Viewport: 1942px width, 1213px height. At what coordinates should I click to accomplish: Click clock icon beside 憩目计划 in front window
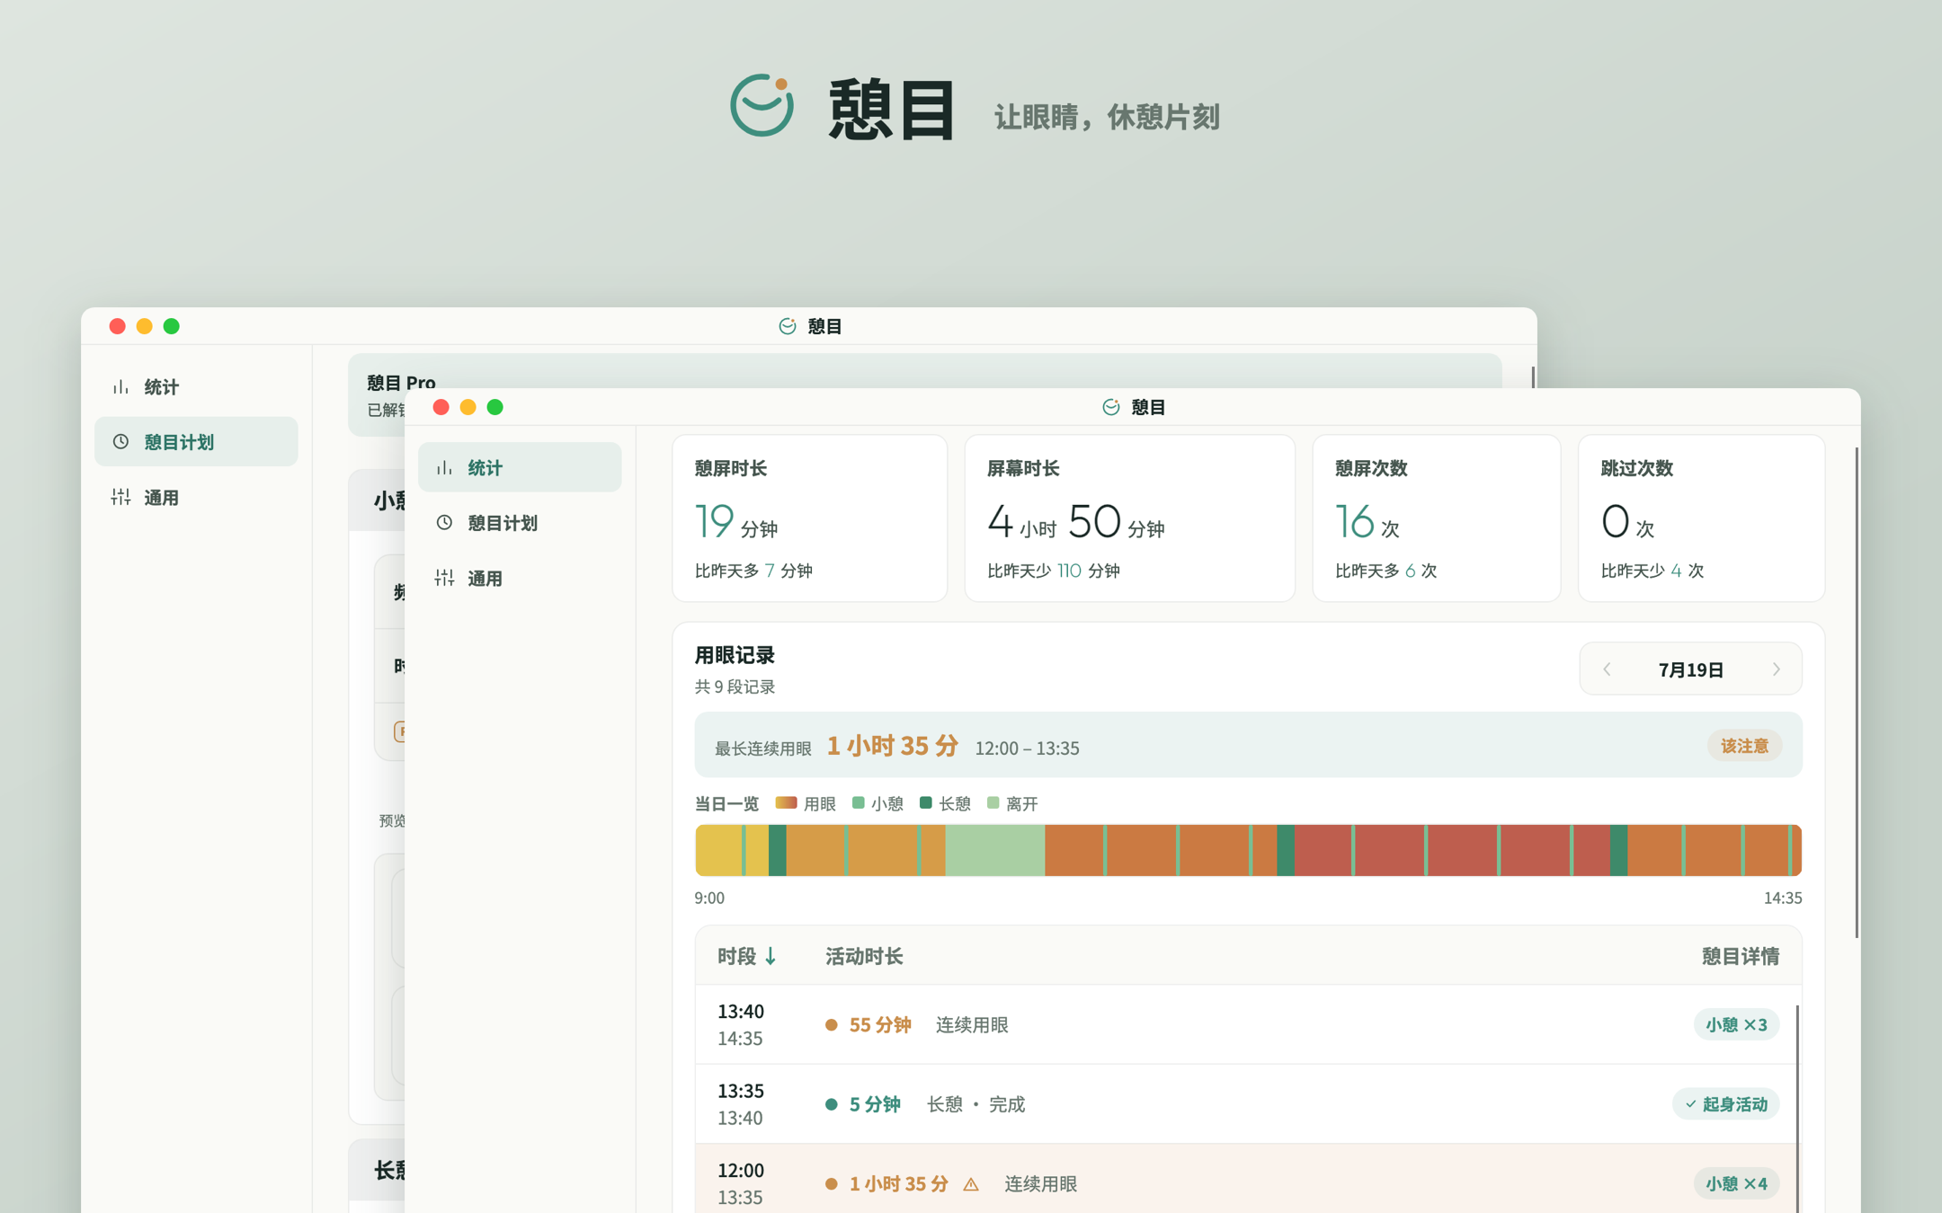point(444,522)
